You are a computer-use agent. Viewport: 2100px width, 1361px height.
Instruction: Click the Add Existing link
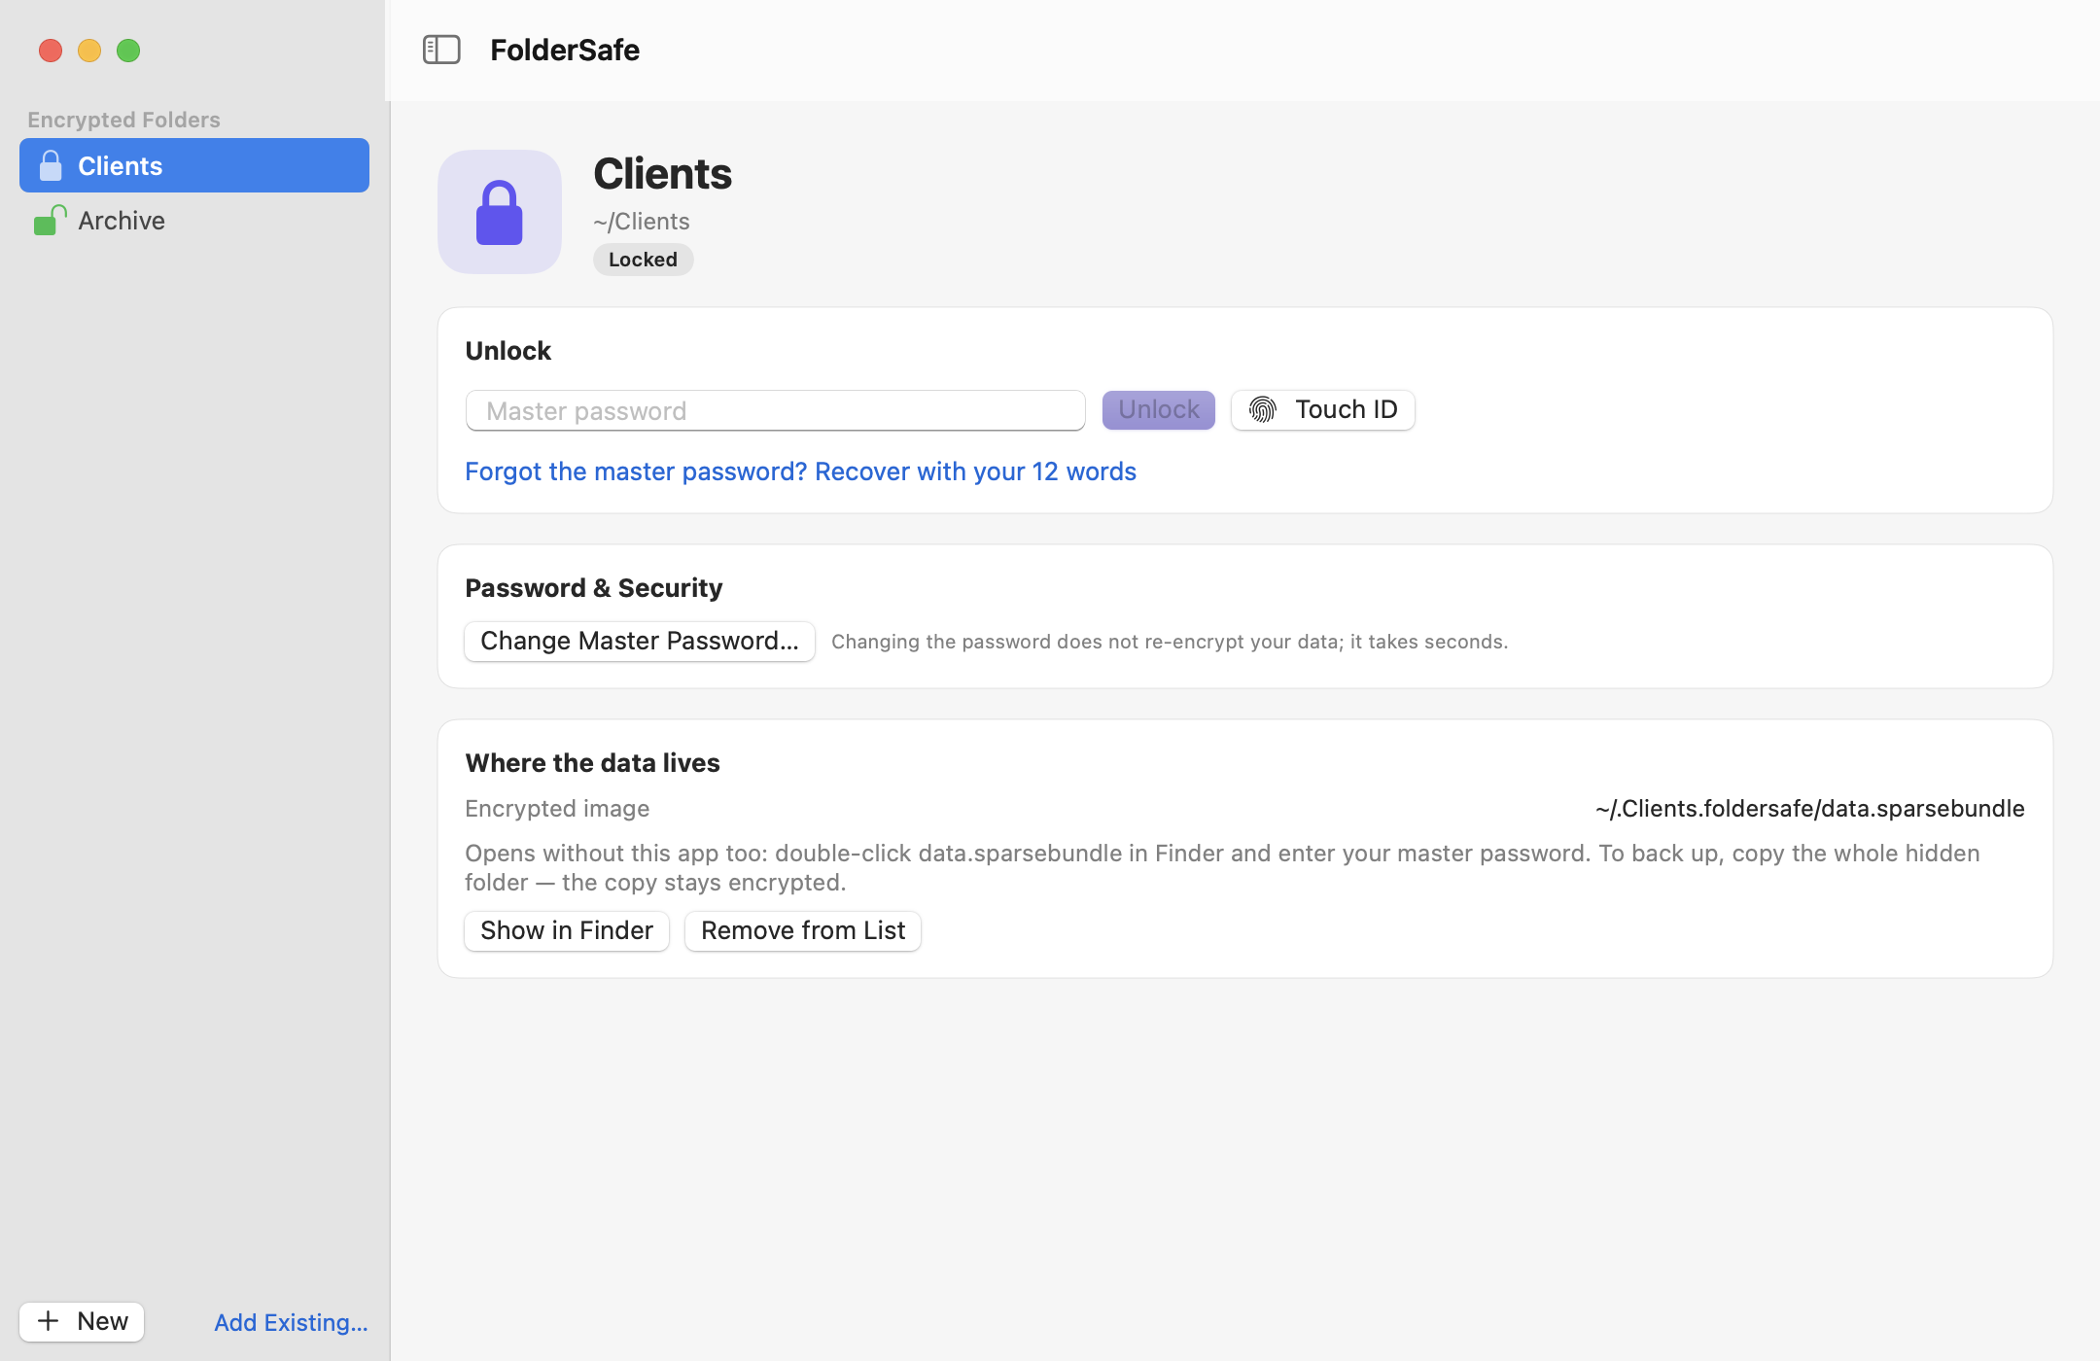coord(291,1322)
